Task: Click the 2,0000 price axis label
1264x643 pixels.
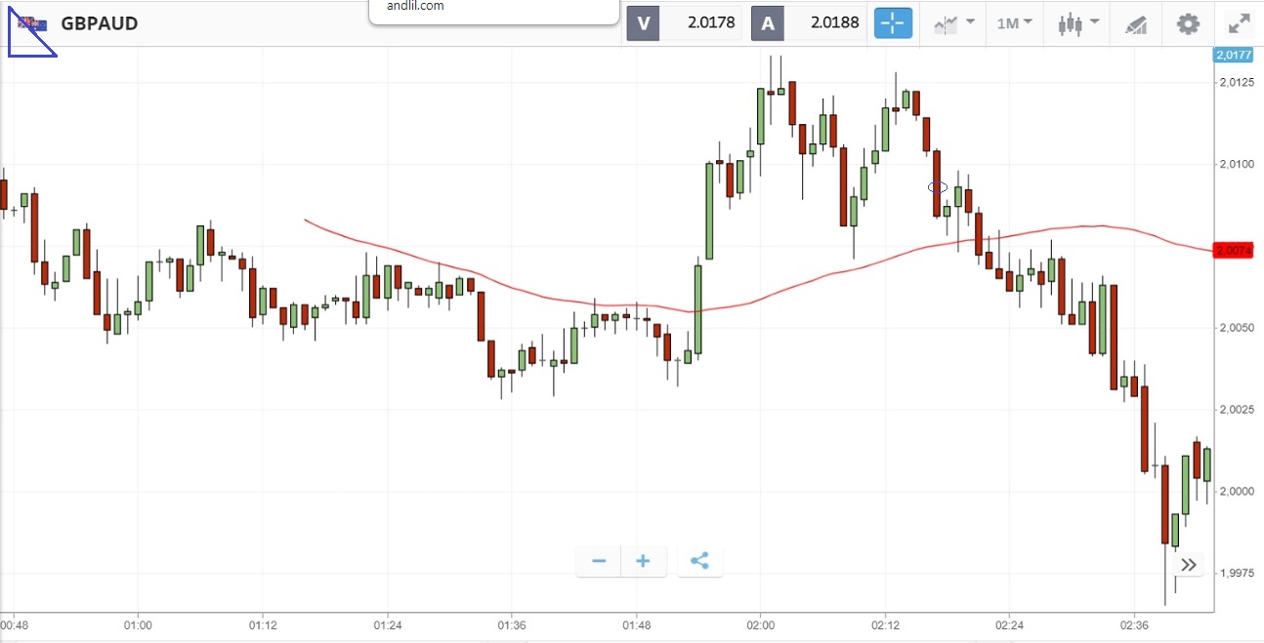Action: [1237, 491]
